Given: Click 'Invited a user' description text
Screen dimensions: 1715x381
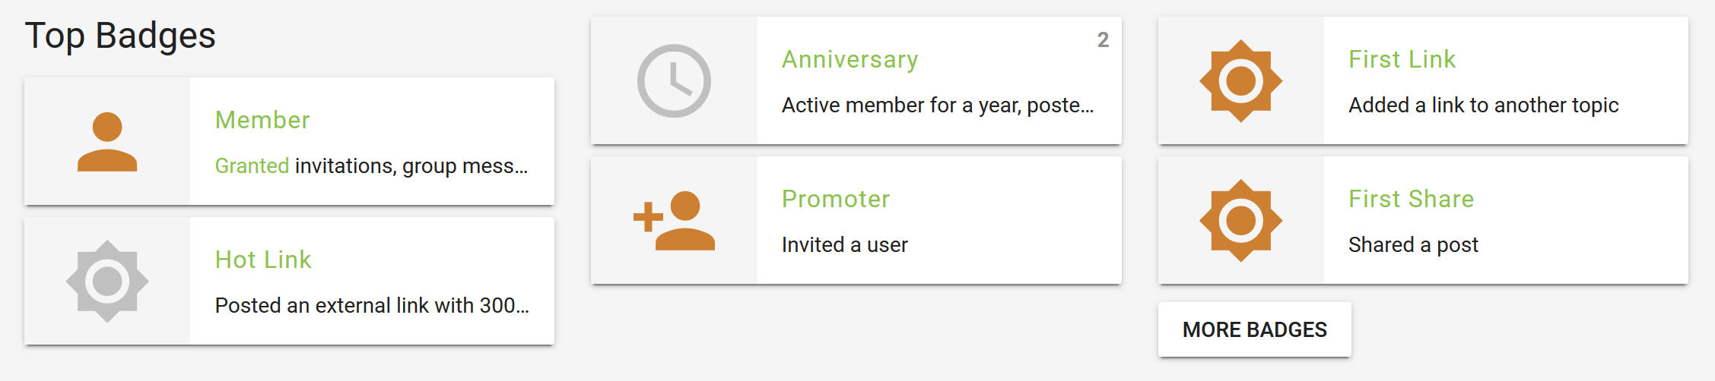Looking at the screenshot, I should (845, 244).
